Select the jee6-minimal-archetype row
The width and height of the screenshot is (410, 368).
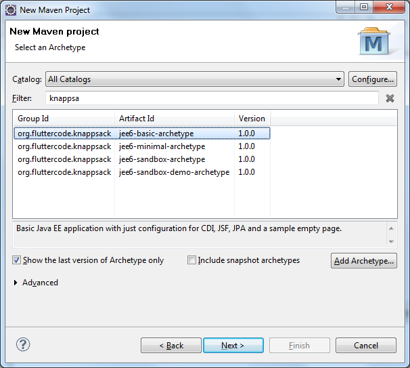click(x=142, y=146)
